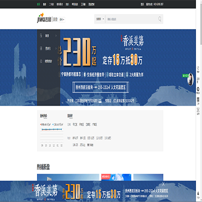This screenshot has width=202, height=202.
Task: Click the grid calculator icon in right sidebar
Action: [x=198, y=99]
